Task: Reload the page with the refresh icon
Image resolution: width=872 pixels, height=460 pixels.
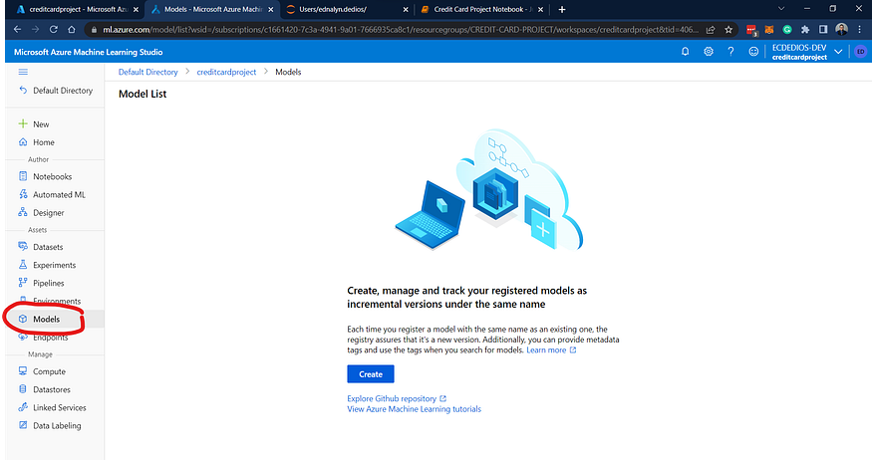Action: tap(54, 30)
